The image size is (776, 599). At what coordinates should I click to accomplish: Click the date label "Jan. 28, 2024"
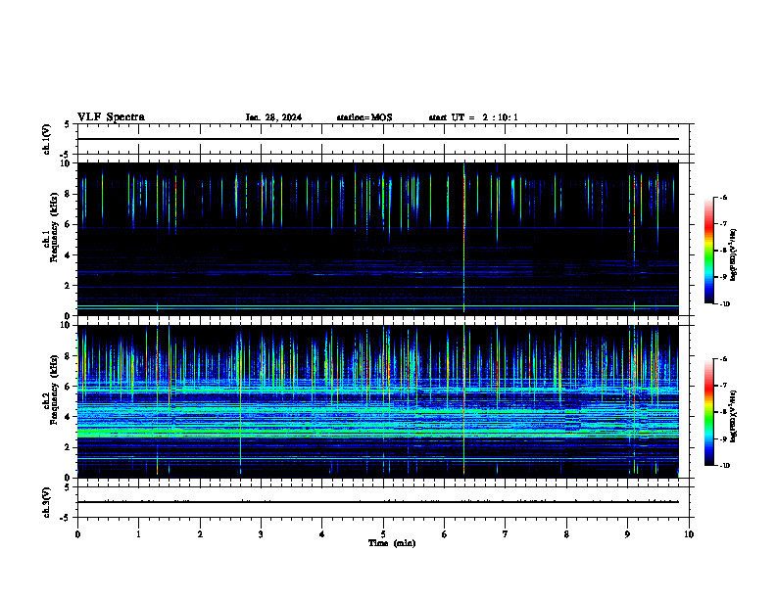coord(273,117)
